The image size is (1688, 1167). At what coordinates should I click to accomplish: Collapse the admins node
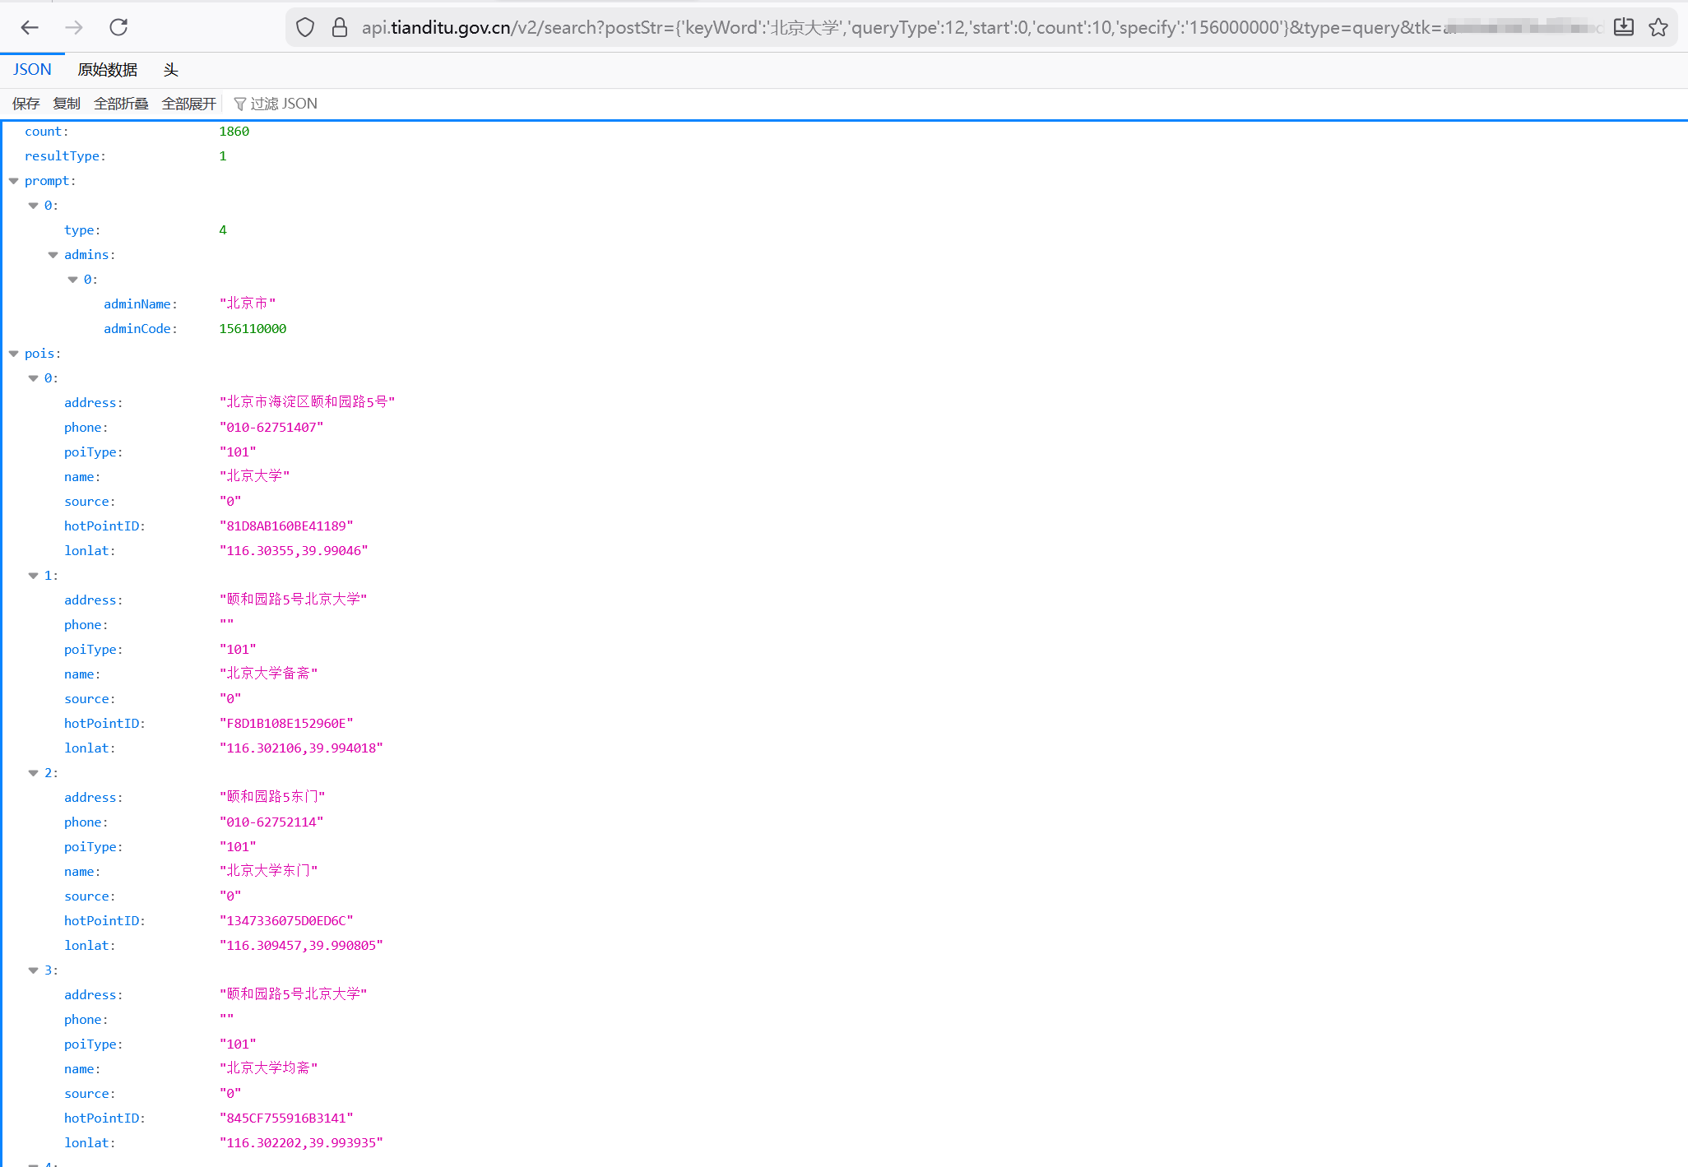53,255
